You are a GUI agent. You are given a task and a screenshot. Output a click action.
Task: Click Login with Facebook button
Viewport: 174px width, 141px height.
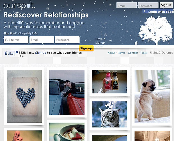[x=158, y=11]
